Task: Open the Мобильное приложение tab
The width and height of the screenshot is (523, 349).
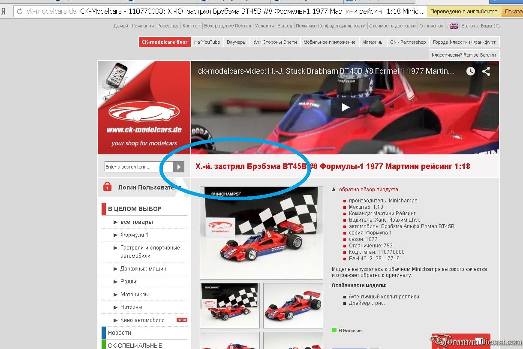Action: [329, 42]
